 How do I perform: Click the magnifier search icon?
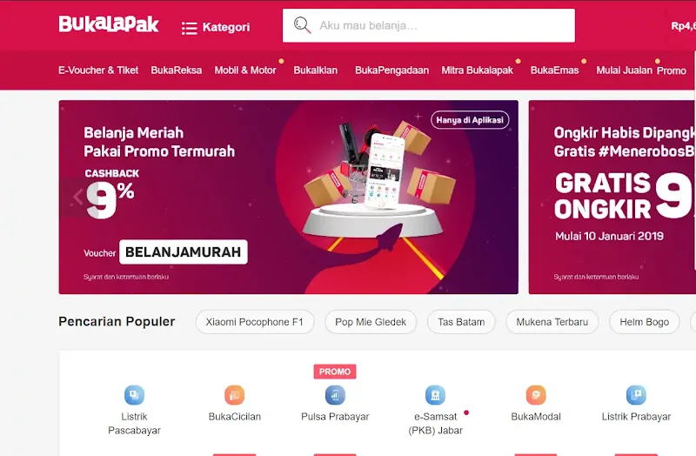tap(302, 25)
